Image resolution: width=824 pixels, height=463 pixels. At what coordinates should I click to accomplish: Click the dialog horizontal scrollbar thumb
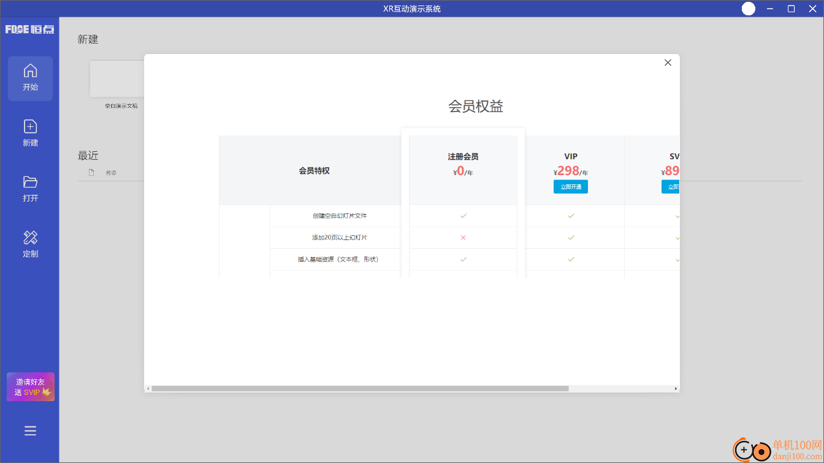(x=360, y=388)
